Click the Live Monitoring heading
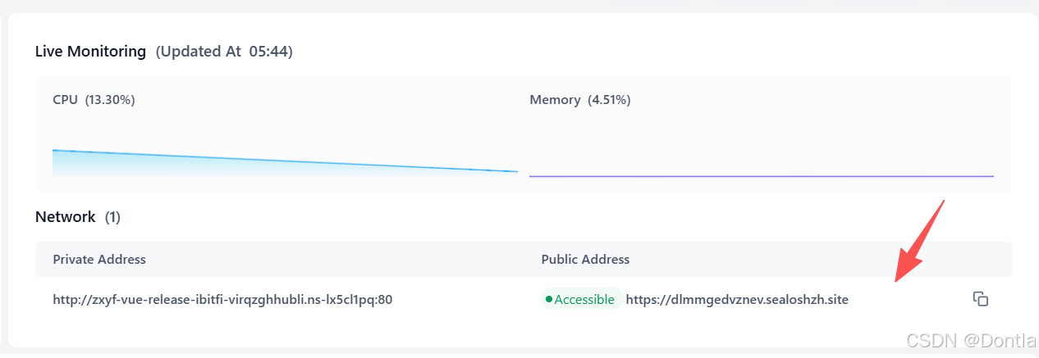The image size is (1039, 358). point(90,52)
